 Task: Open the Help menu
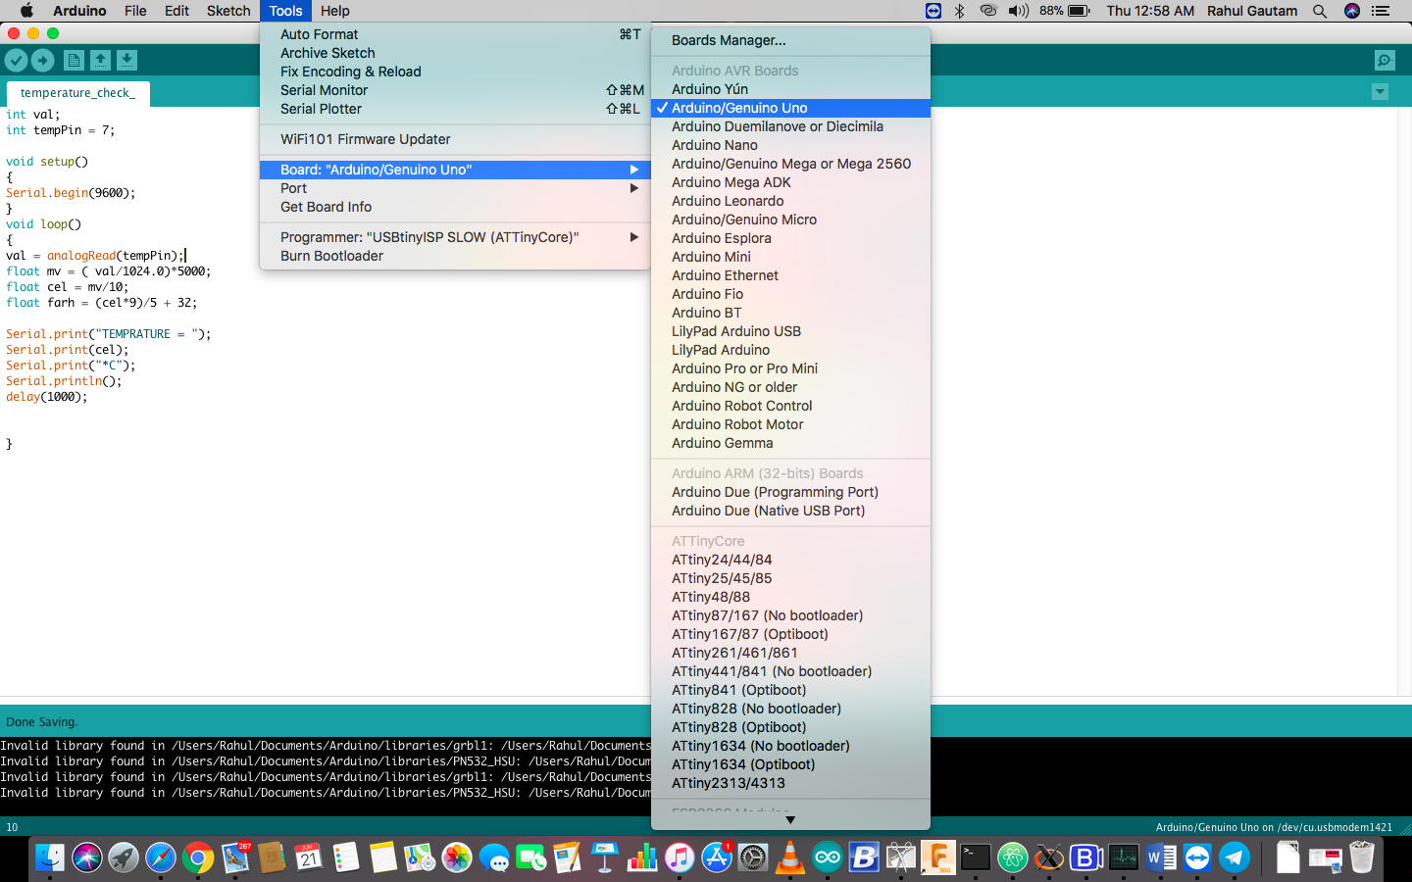(x=334, y=11)
